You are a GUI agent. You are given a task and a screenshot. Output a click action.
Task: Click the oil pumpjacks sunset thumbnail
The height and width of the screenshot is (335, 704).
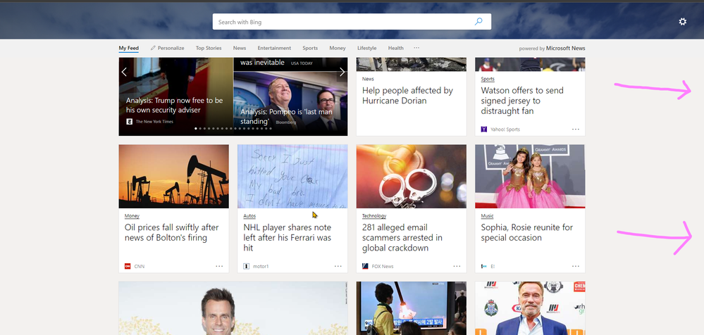click(174, 176)
